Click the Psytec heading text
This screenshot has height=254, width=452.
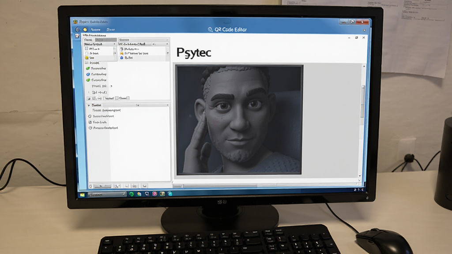[x=194, y=52]
